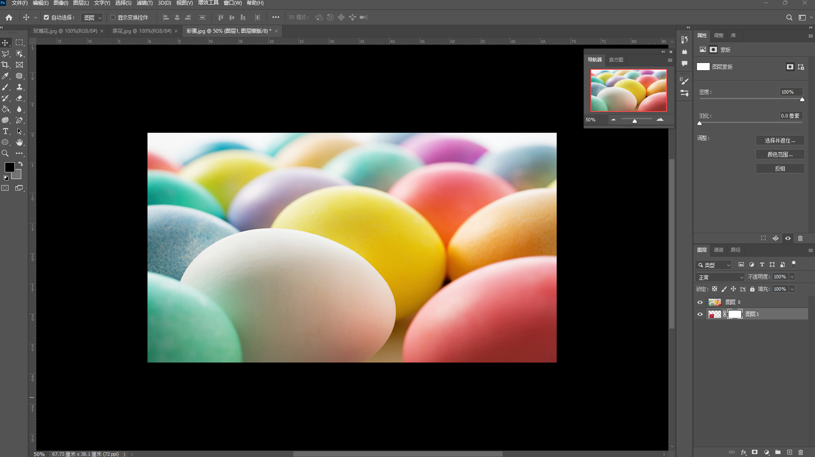Uncheck the 自动选择 checkbox
815x457 pixels.
(46, 17)
